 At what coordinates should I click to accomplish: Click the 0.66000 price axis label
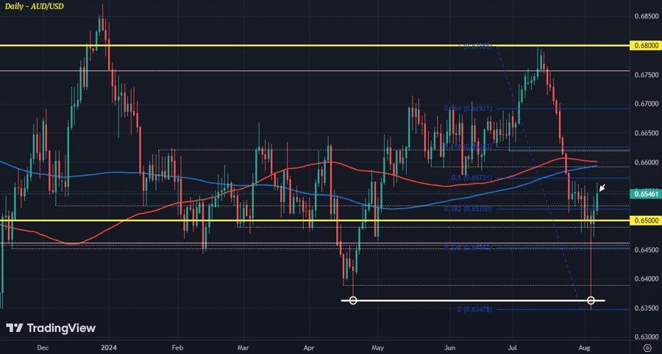646,162
